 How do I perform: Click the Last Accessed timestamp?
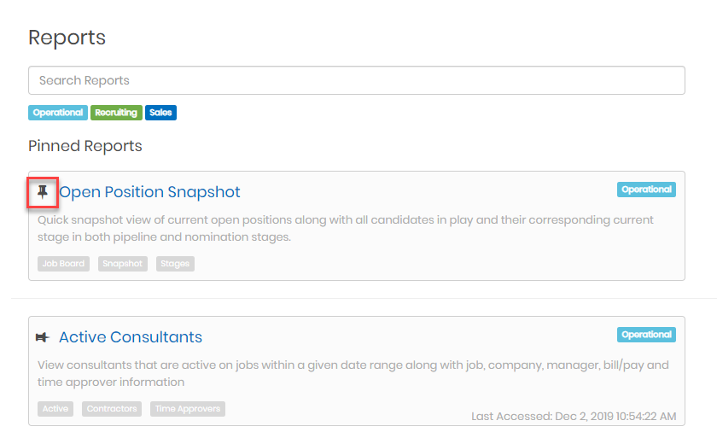click(x=574, y=417)
